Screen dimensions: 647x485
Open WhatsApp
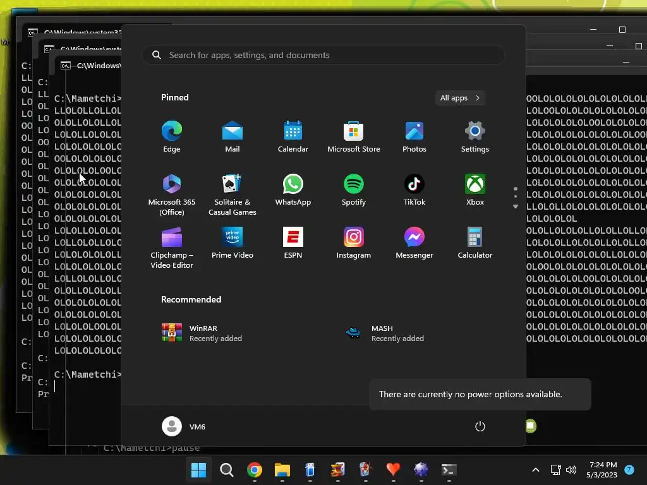(x=293, y=190)
